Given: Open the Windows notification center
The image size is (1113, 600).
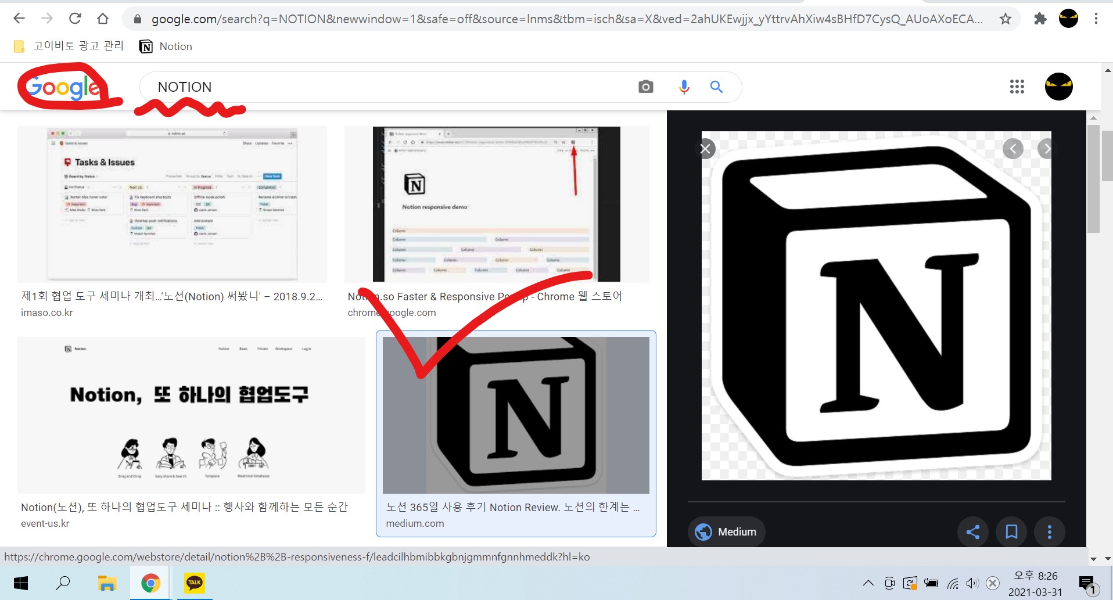Looking at the screenshot, I should pyautogui.click(x=1087, y=584).
